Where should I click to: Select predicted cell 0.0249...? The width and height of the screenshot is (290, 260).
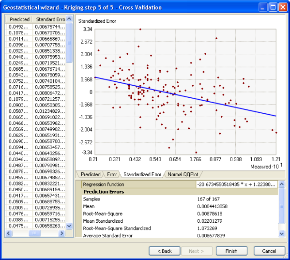pos(19,63)
